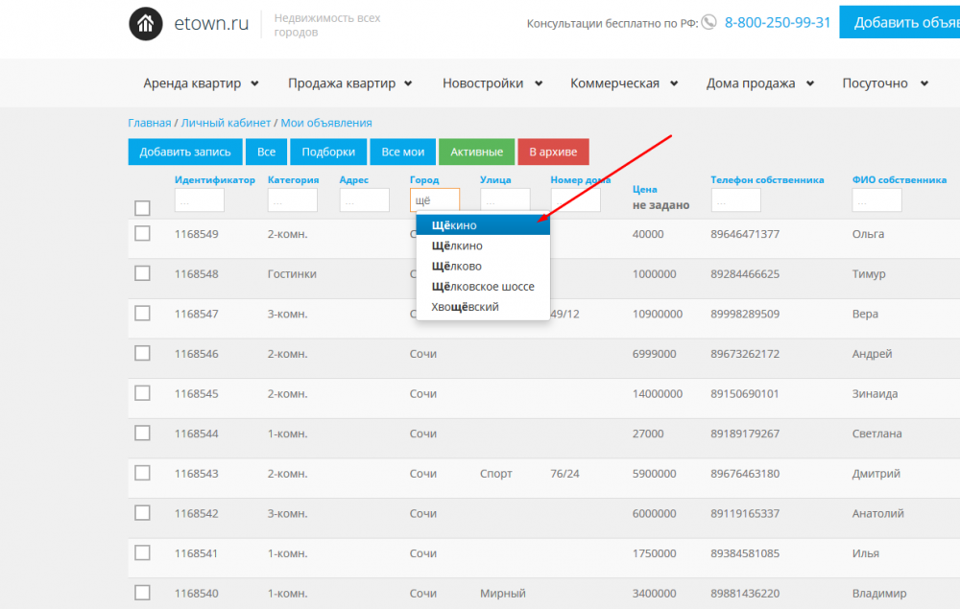Show listings with the Активные button
Viewport: 960px width, 609px height.
(476, 152)
